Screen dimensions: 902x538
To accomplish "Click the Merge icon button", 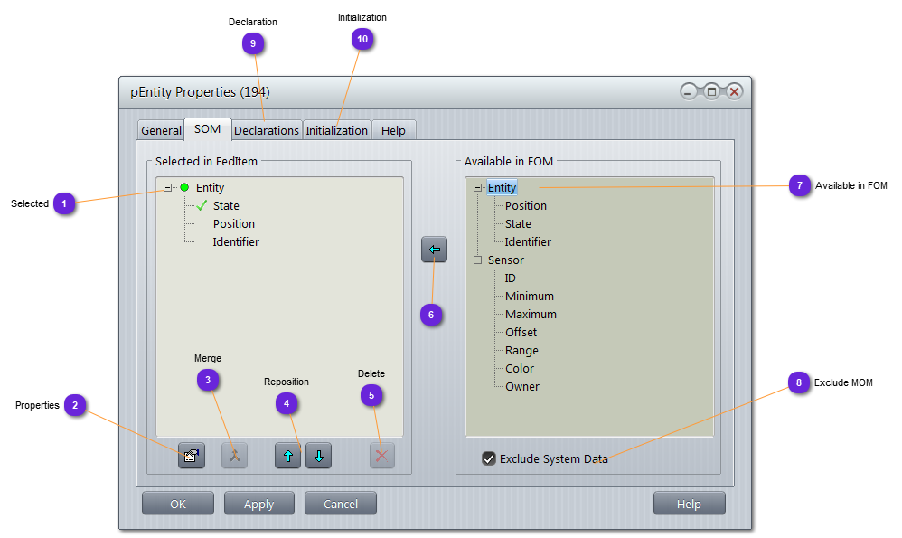I will point(234,456).
